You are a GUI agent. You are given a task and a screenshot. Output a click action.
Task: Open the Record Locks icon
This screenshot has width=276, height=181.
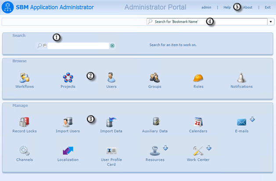(x=24, y=122)
